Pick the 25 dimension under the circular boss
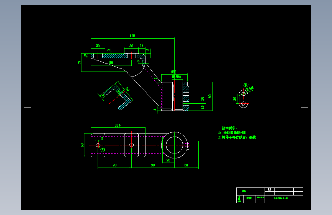Image resolution: width=332 pixels, height=215 pixels. (x=168, y=160)
